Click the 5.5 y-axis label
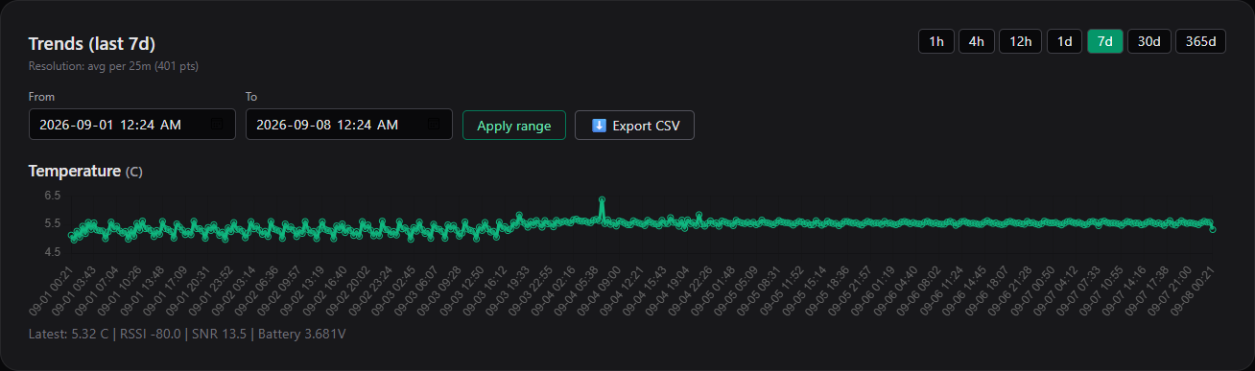Screen dimensions: 1255x371 (x=52, y=223)
